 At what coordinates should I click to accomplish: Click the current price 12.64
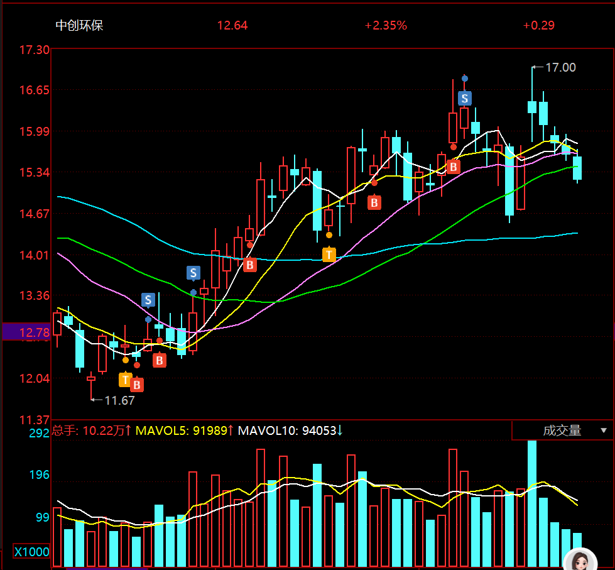[x=232, y=26]
